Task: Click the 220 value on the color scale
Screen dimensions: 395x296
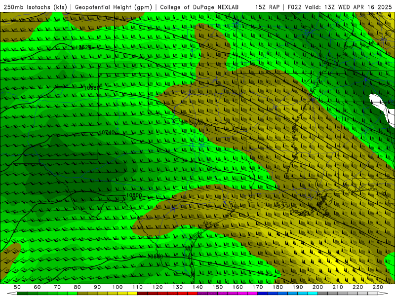Action: coord(357,287)
